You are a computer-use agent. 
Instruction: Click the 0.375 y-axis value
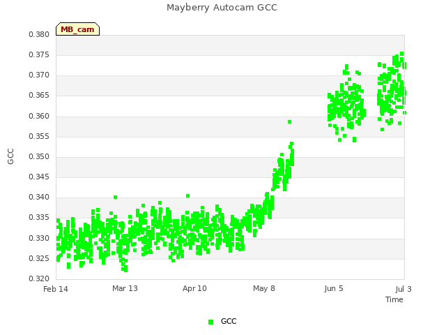pos(39,54)
